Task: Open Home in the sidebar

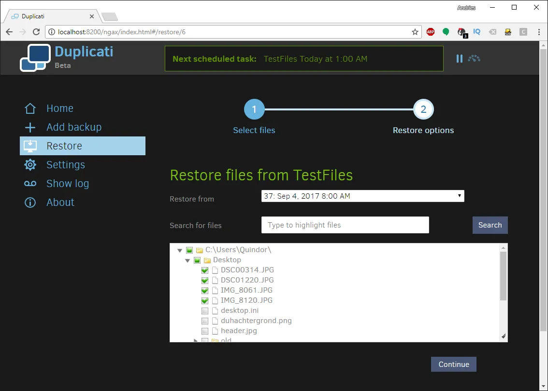Action: (60, 108)
